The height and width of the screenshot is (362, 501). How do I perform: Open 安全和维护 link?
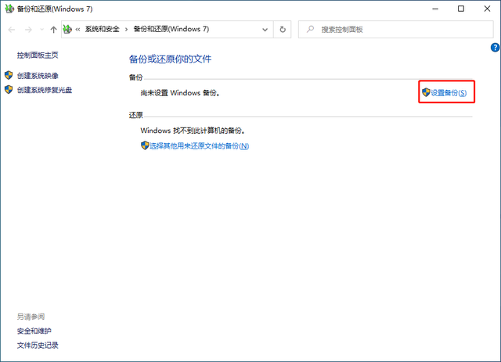pos(34,331)
